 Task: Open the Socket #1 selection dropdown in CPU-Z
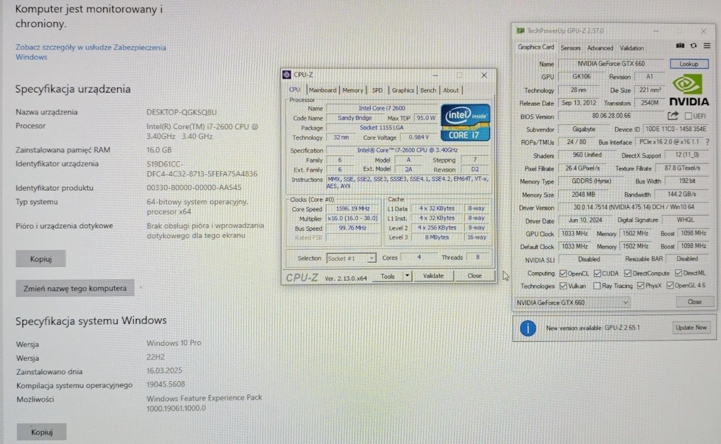[351, 258]
